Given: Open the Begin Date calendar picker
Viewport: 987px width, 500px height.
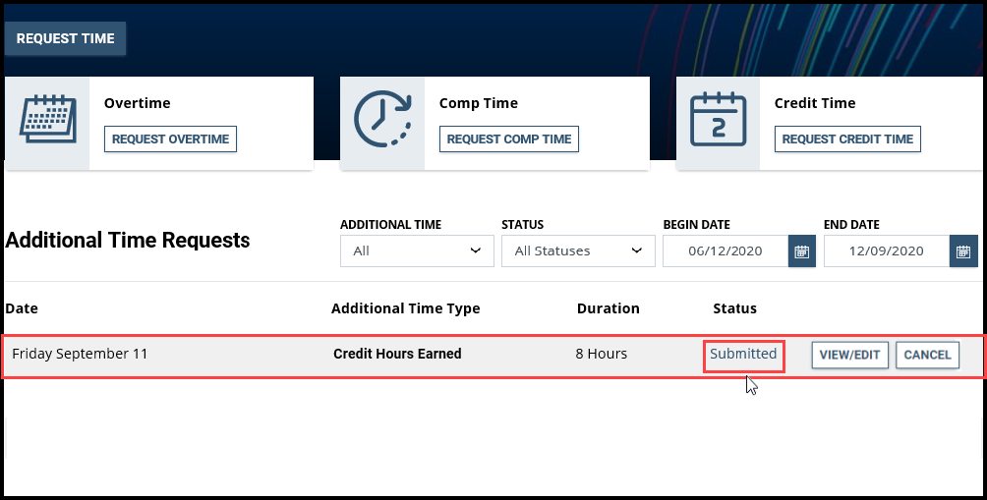Looking at the screenshot, I should pos(802,250).
